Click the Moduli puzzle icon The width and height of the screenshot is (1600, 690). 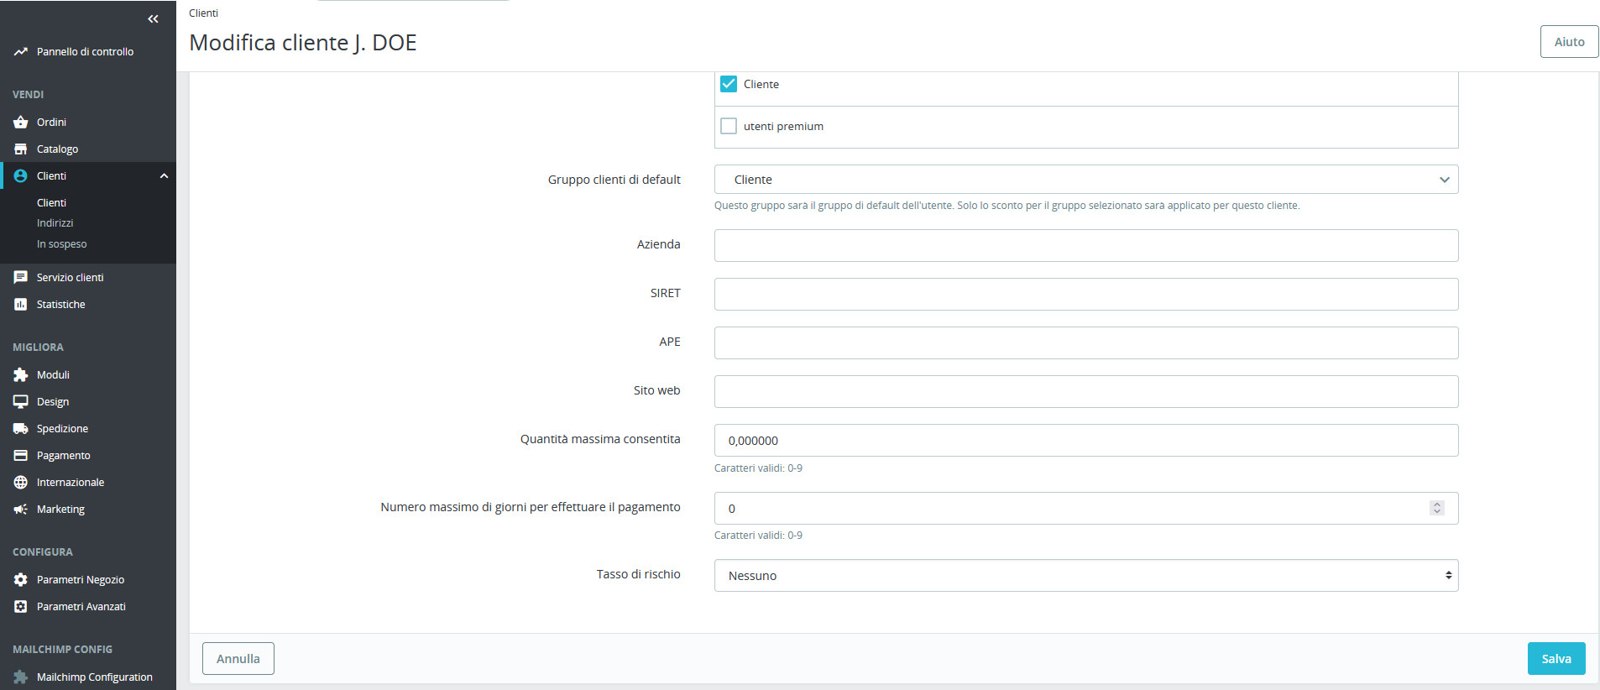[21, 375]
